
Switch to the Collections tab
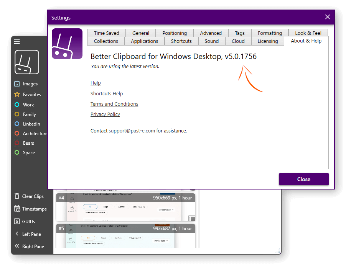(106, 41)
